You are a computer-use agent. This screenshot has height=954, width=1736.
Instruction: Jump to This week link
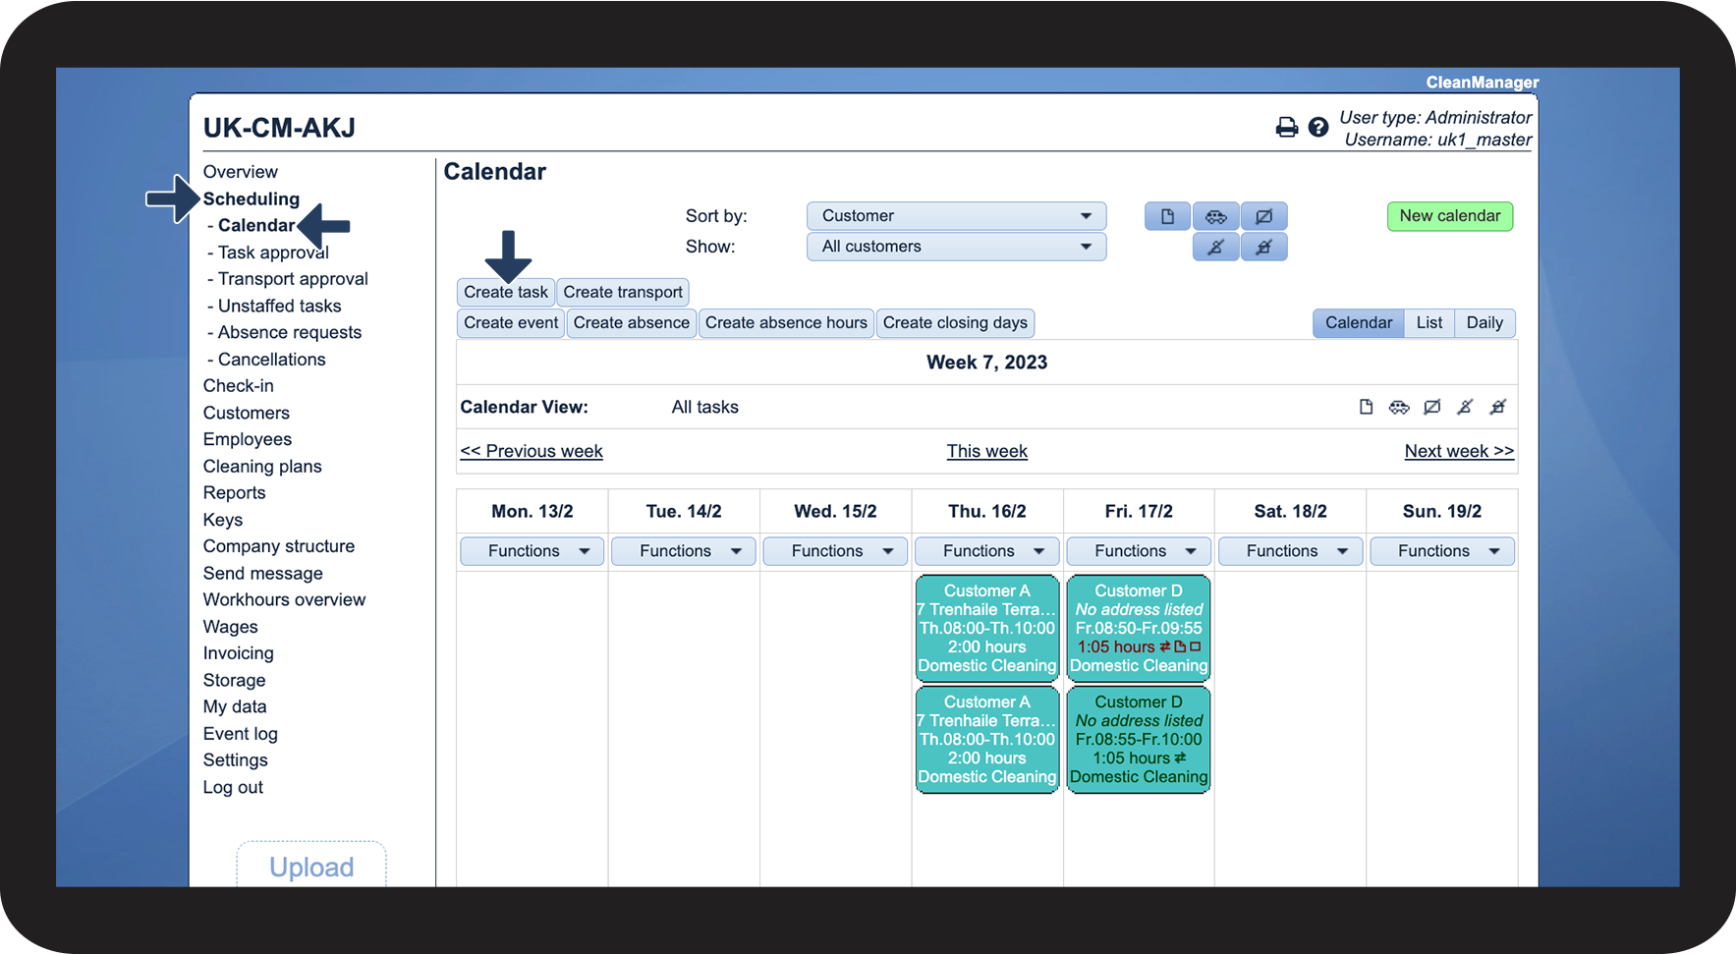pos(986,451)
